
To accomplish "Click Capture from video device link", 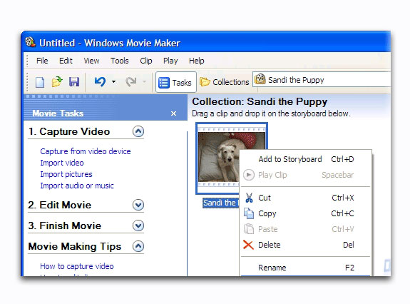I will pos(86,151).
